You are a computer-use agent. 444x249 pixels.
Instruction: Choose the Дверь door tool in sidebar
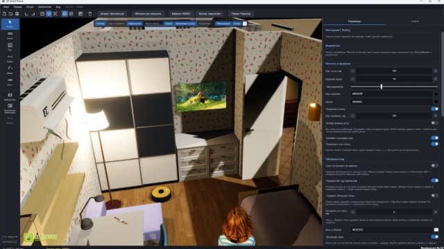point(10,71)
